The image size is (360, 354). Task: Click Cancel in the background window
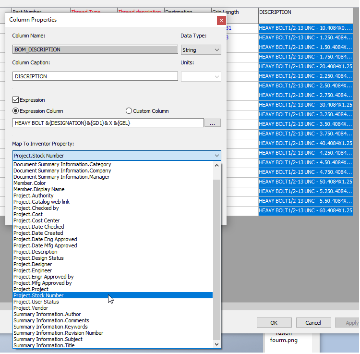(x=313, y=323)
